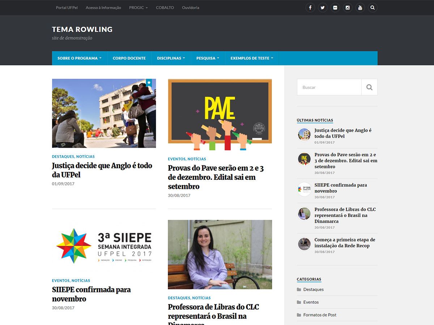The image size is (434, 325).
Task: Open 'SIIEPE confirmada para novembro' headline
Action: pos(91,294)
